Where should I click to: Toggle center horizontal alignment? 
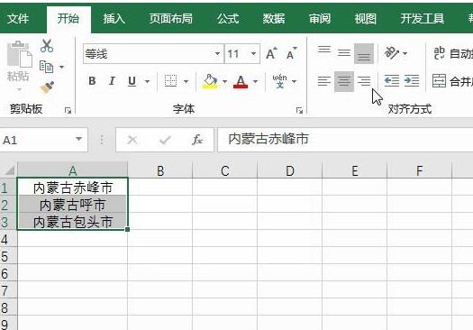tap(344, 81)
